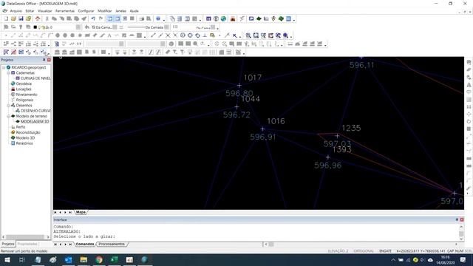The width and height of the screenshot is (473, 266).
Task: Open the Janelas menu
Action: pyautogui.click(x=120, y=11)
